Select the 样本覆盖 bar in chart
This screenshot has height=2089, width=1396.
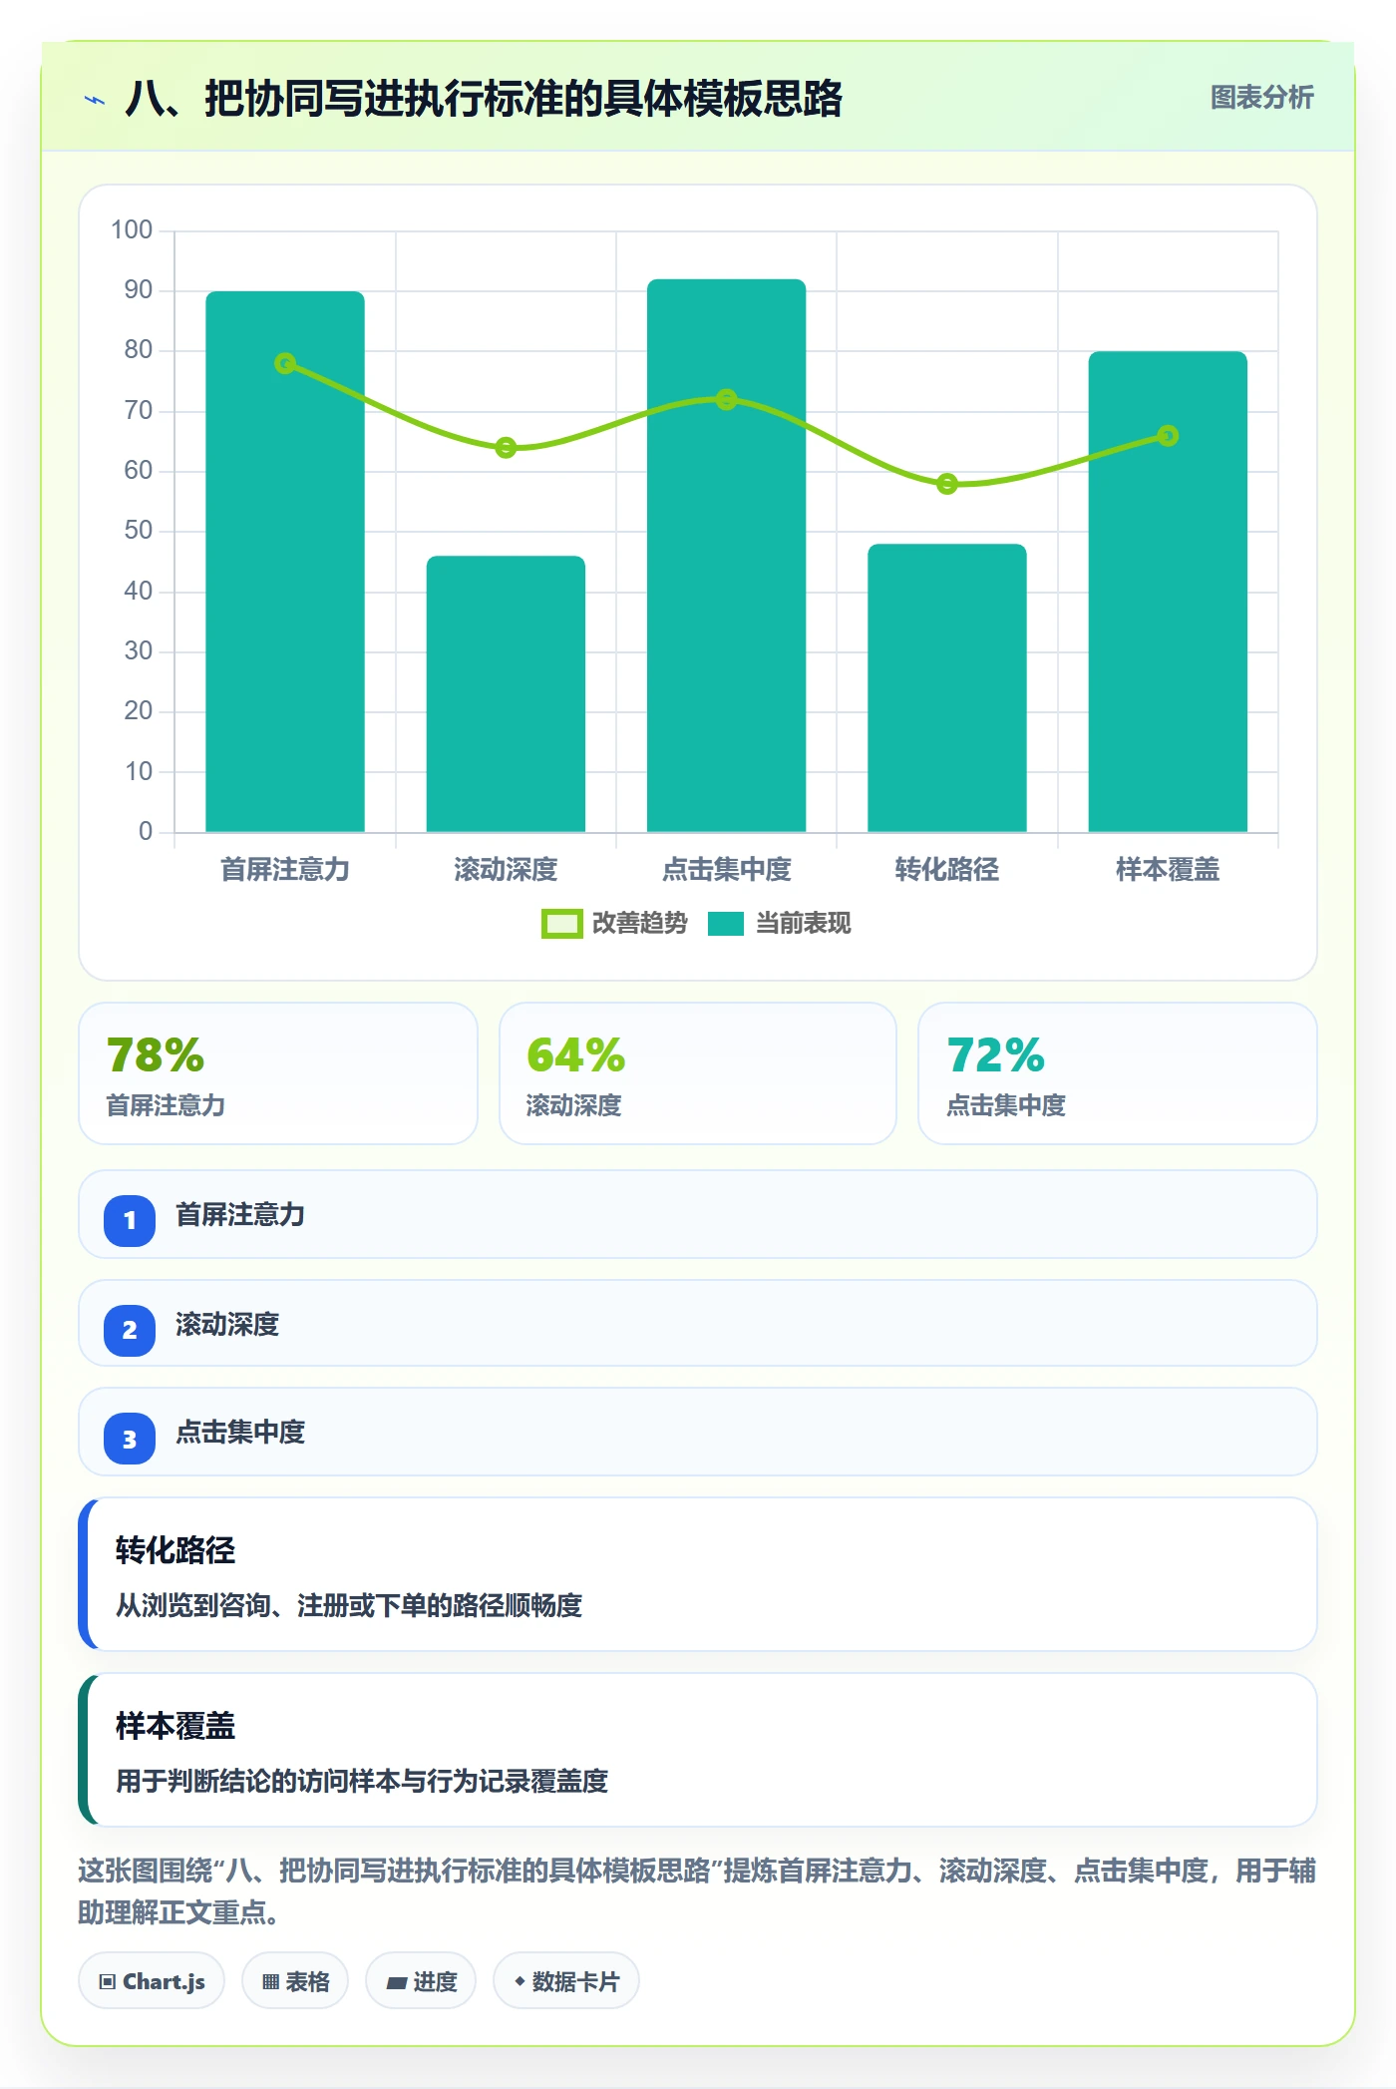1168,592
